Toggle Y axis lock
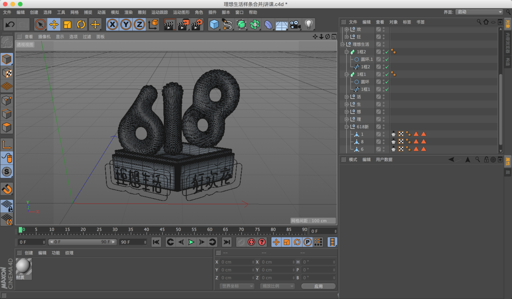Image resolution: width=512 pixels, height=299 pixels. click(x=126, y=24)
